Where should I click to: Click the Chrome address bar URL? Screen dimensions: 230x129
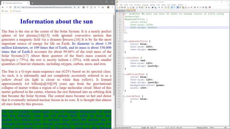(46, 7)
